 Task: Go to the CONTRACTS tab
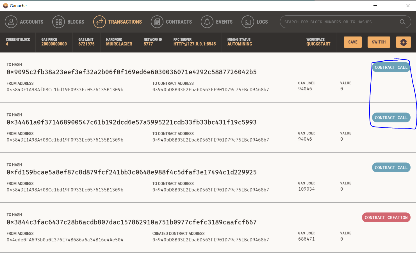[179, 22]
